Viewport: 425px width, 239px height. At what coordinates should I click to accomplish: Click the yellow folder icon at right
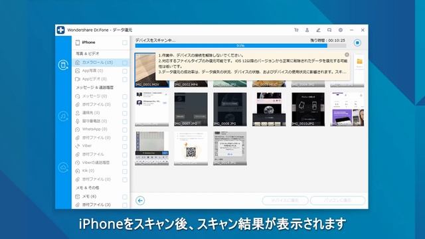click(x=359, y=62)
